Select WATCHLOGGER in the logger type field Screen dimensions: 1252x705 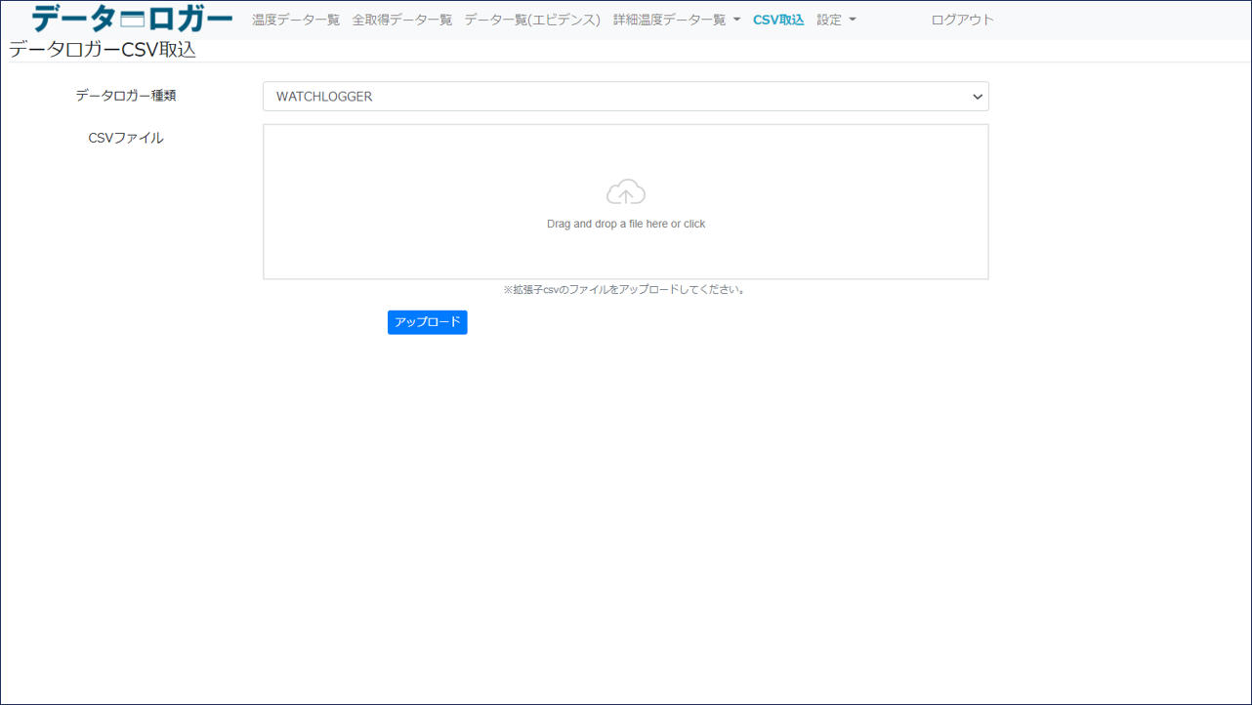(x=625, y=96)
